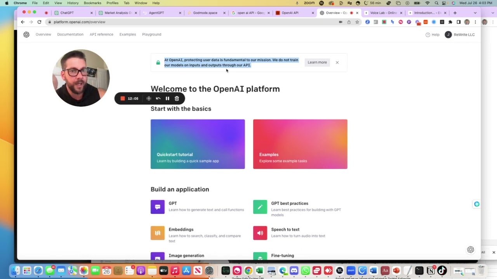497x279 pixels.
Task: Switch to the AgentGPT tab
Action: tap(162, 13)
